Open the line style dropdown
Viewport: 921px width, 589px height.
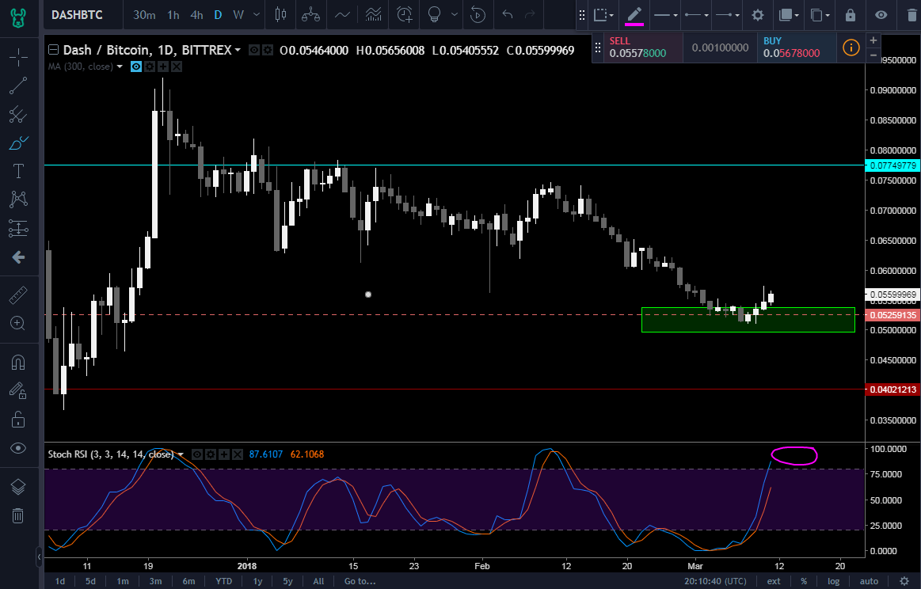click(665, 15)
